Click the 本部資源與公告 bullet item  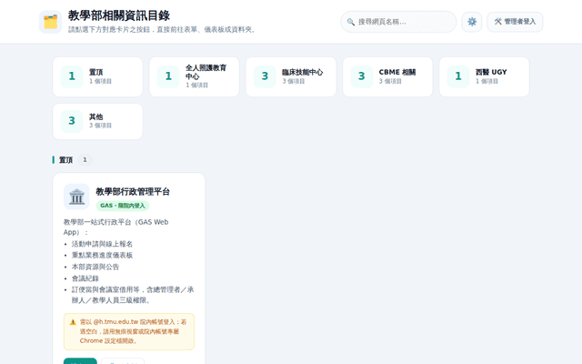[95, 267]
